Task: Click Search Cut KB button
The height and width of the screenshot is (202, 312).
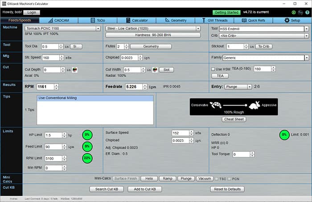Action: (107, 189)
